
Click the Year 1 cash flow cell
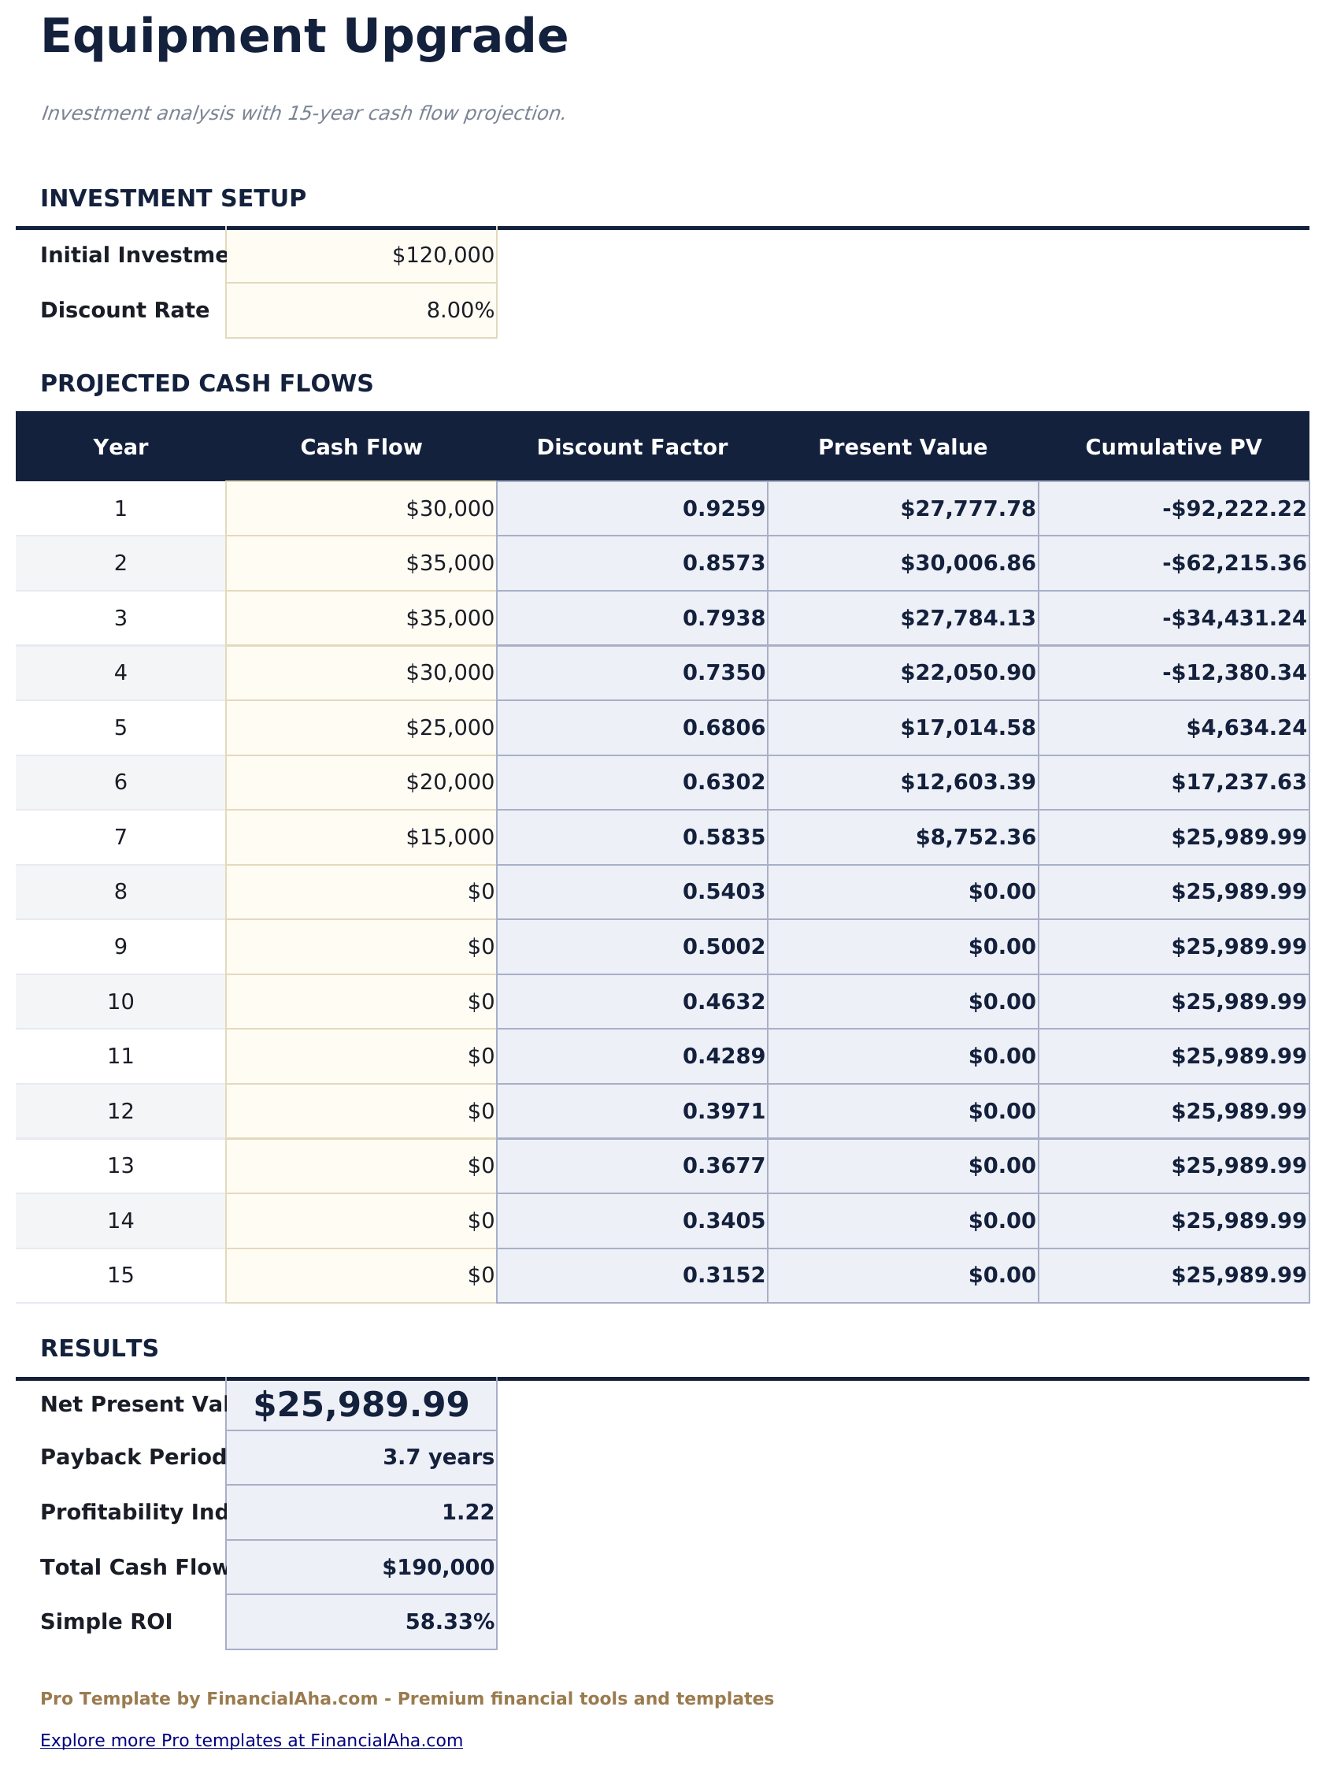click(x=361, y=508)
